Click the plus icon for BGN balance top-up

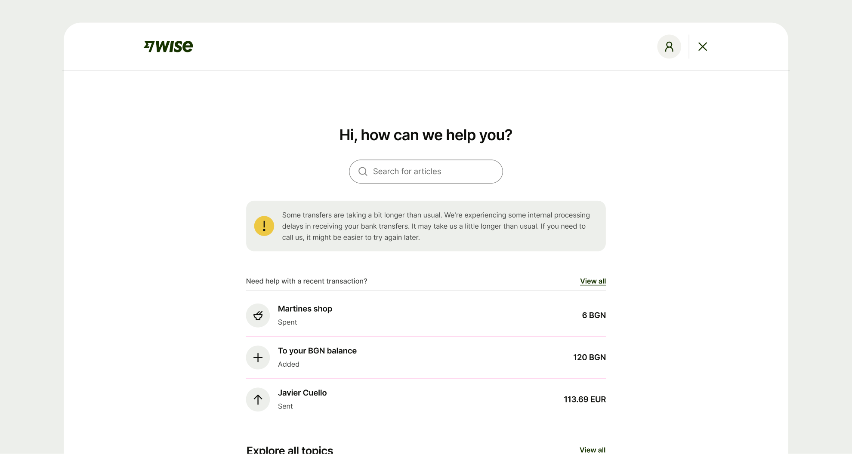click(258, 357)
